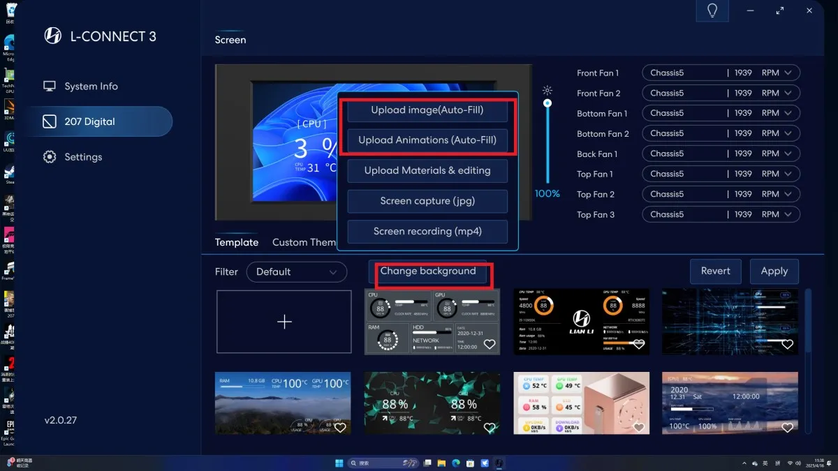Open Settings from the sidebar

pos(83,157)
